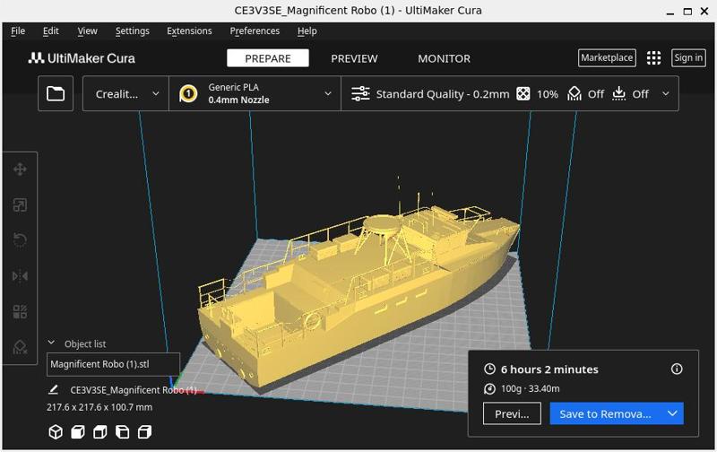Click the 217.6 x 217.6 x 100.7 mm dimensions
This screenshot has width=717, height=452.
(99, 407)
